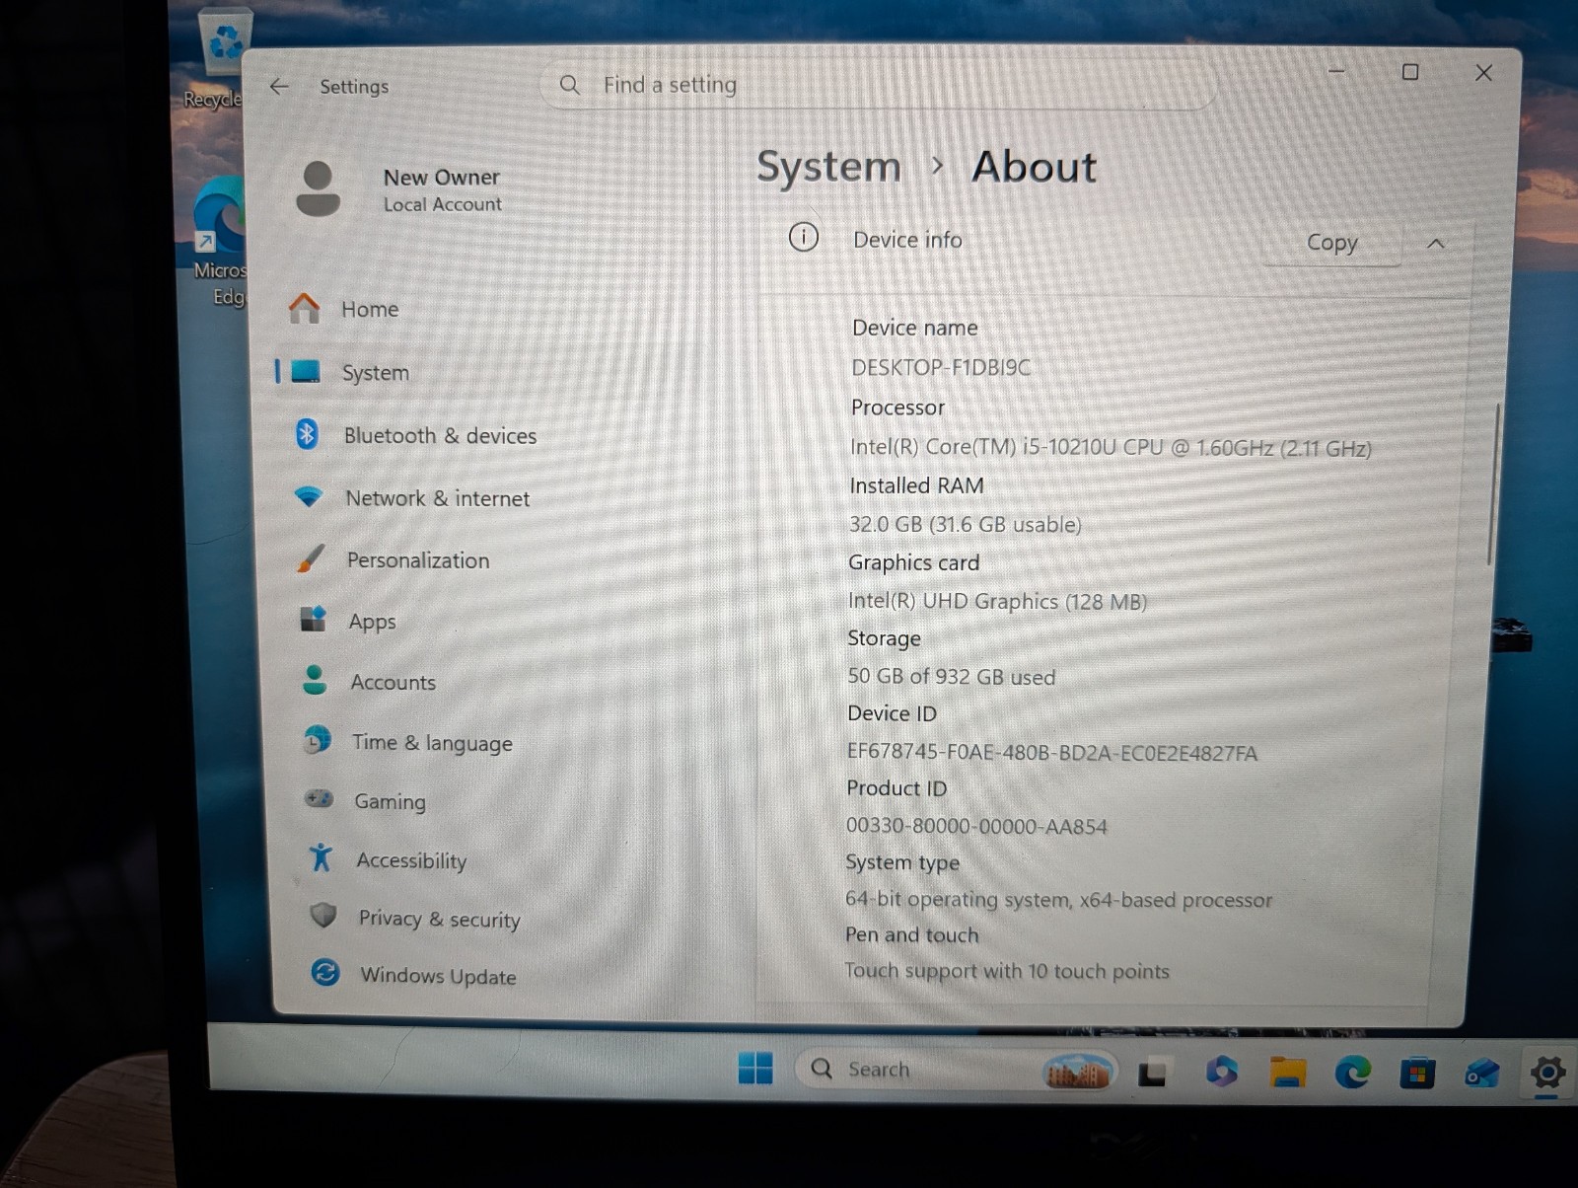Click the Time & language globe icon

[x=318, y=740]
